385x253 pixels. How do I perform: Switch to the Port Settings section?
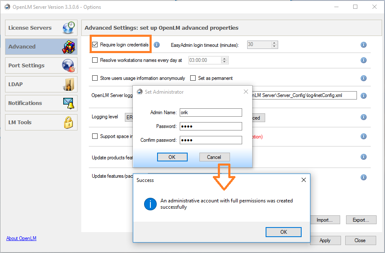[41, 66]
